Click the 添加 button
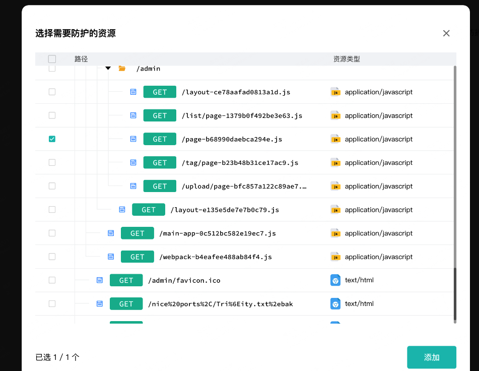479x371 pixels. coord(431,357)
